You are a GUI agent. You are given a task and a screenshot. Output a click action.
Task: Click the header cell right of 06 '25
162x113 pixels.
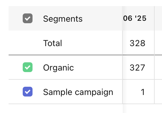tap(158, 18)
